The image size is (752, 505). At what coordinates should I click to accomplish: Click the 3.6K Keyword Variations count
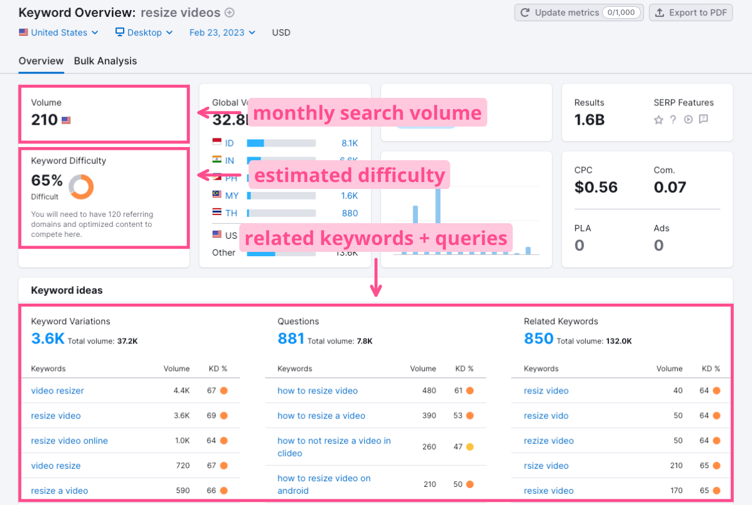(x=47, y=339)
